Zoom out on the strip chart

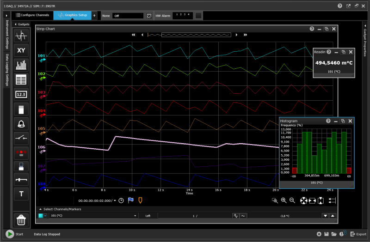pyautogui.click(x=292, y=200)
